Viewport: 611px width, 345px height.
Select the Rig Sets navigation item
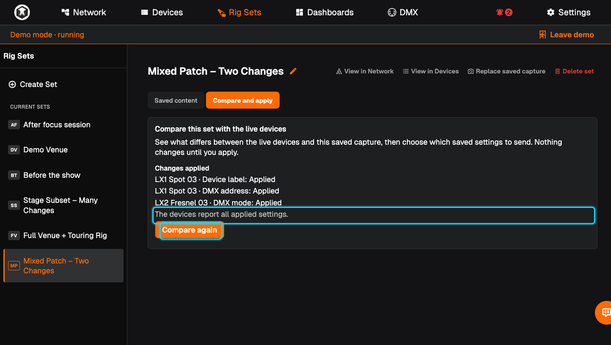click(239, 12)
